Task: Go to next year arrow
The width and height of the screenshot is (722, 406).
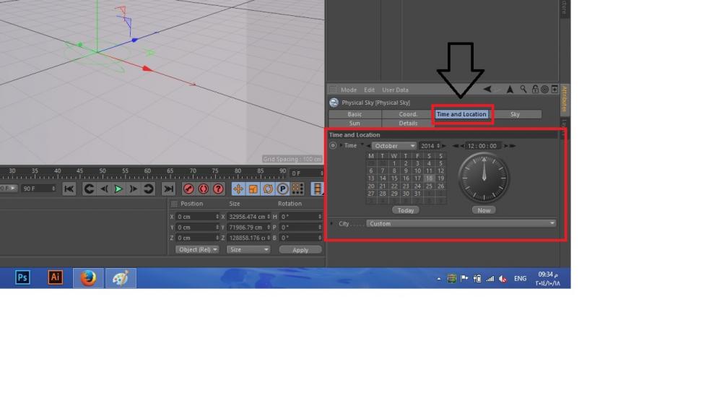Action: click(x=444, y=146)
